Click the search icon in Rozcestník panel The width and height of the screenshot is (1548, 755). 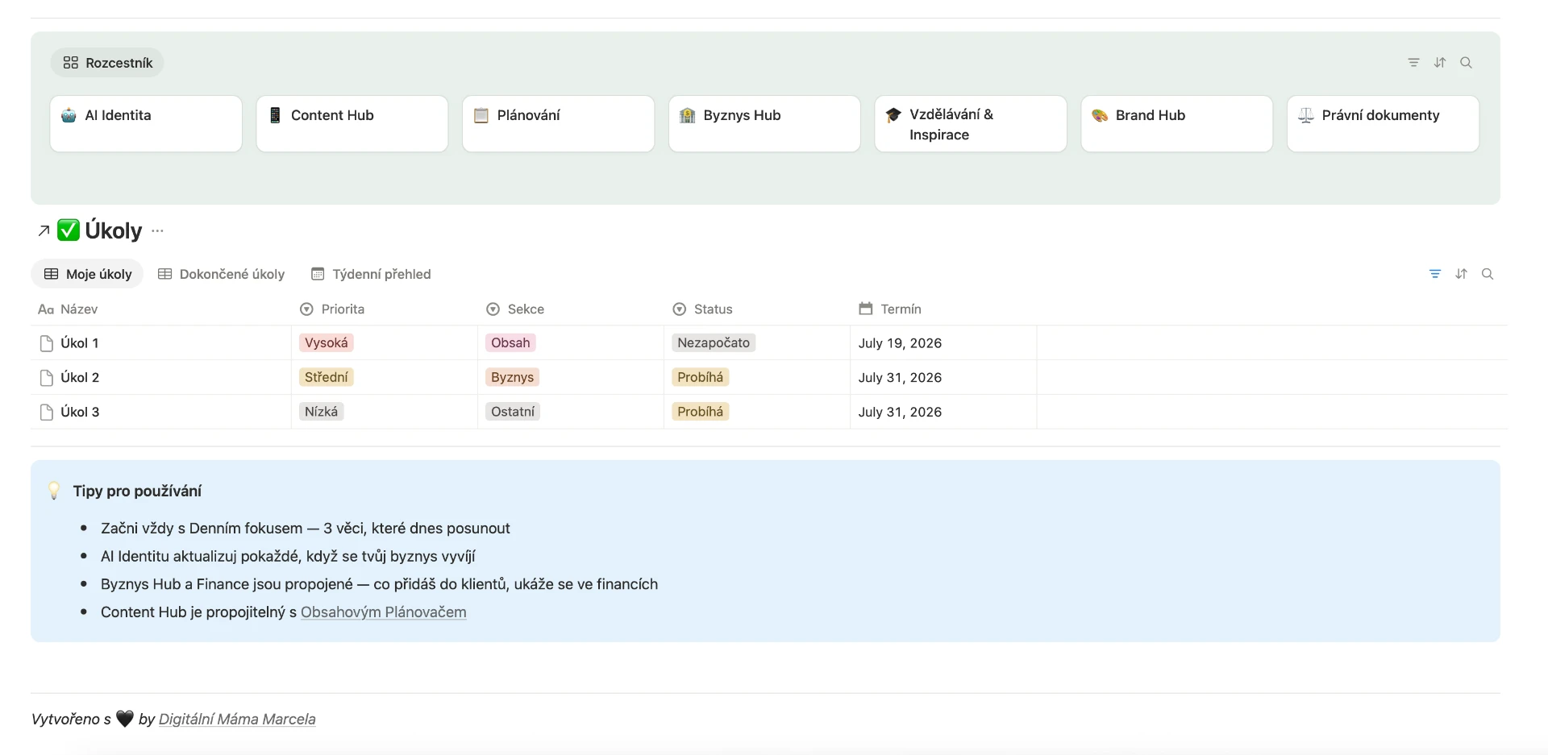[1467, 63]
